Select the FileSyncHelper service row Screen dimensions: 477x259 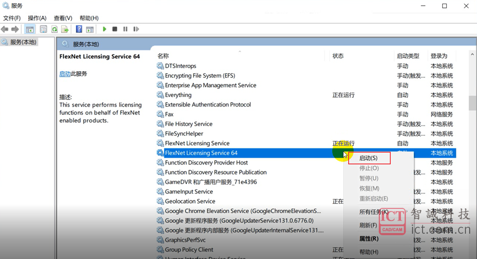(x=306, y=133)
